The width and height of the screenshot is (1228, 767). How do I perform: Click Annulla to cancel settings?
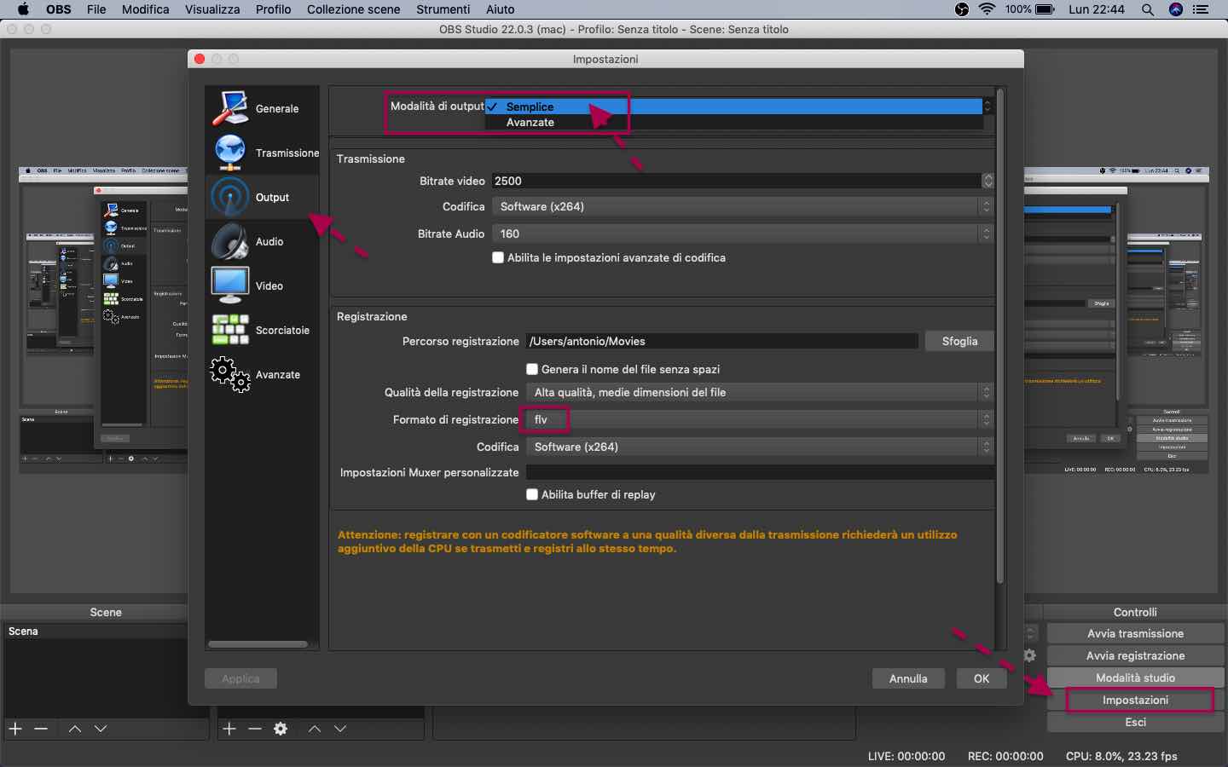click(908, 678)
